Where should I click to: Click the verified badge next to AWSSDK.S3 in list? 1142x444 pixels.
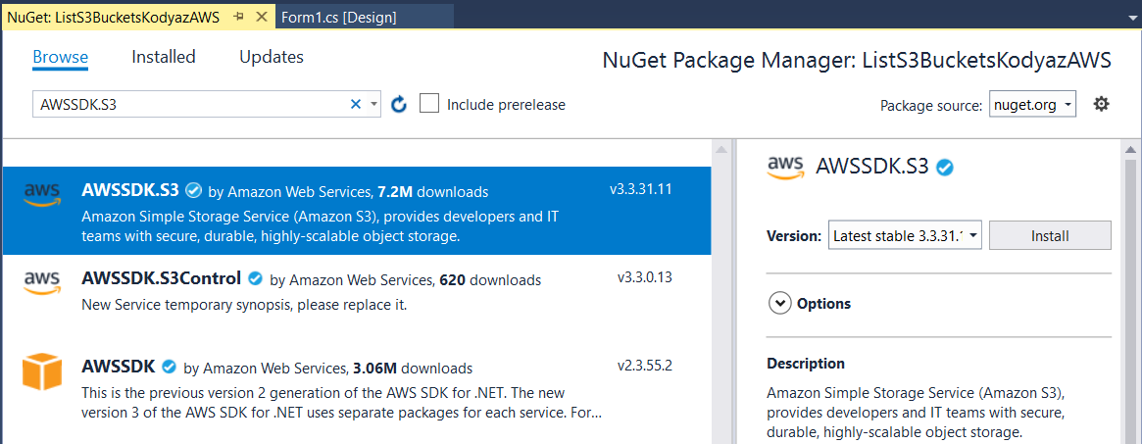tap(193, 191)
